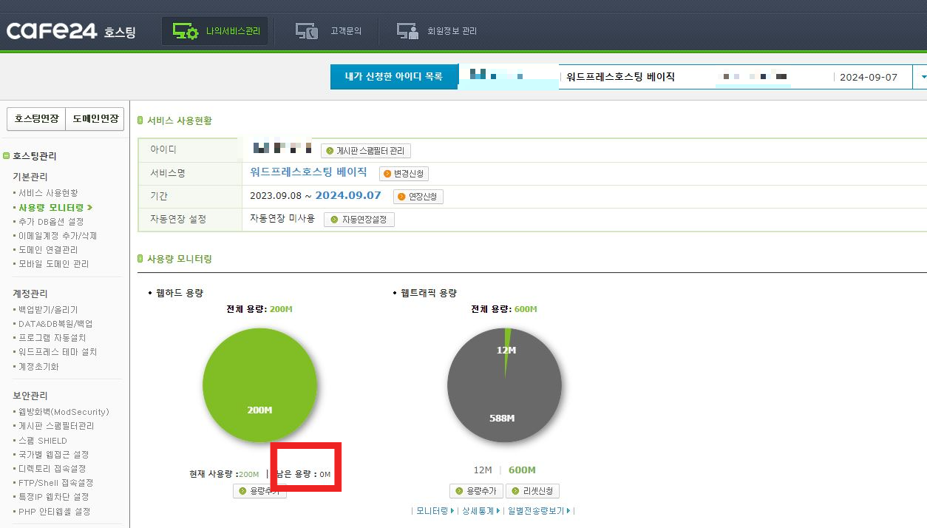Click the 워드프레스호스팅 베이직 service name link
The image size is (927, 528).
(x=309, y=172)
